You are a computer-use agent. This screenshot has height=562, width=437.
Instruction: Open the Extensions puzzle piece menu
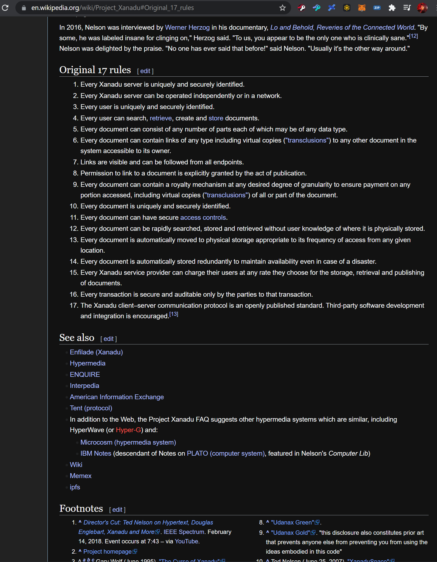pyautogui.click(x=392, y=8)
